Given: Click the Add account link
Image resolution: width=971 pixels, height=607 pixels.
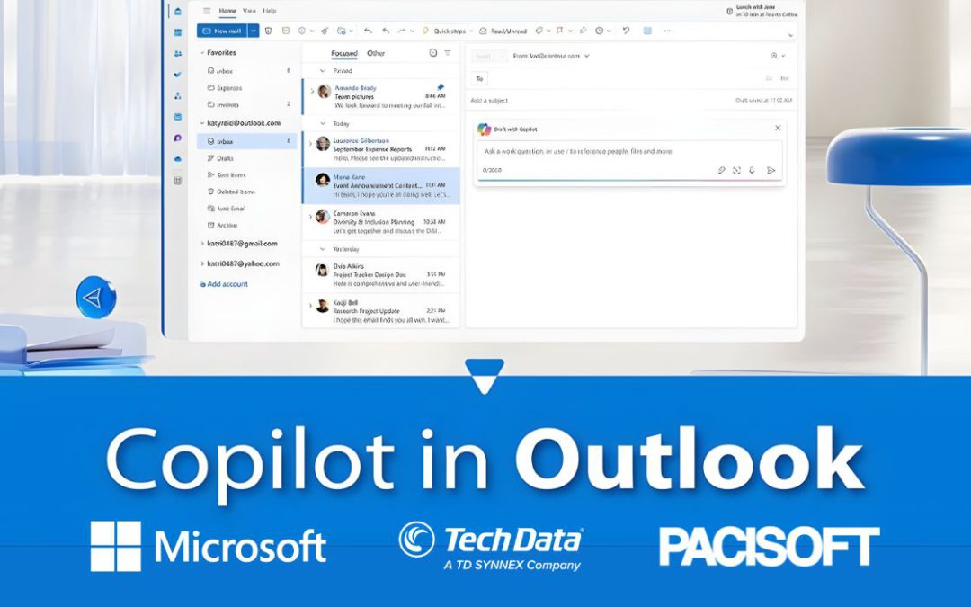Looking at the screenshot, I should (224, 283).
